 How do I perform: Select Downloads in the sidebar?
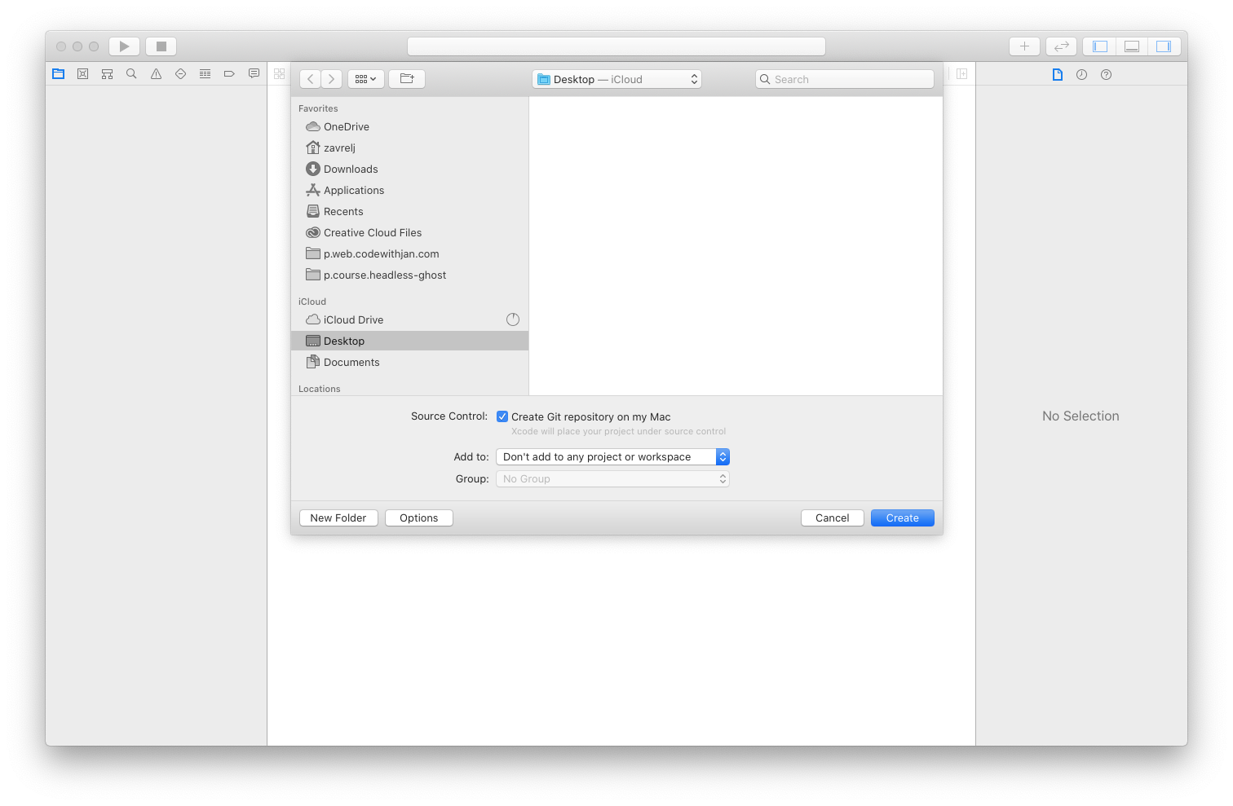pos(350,169)
